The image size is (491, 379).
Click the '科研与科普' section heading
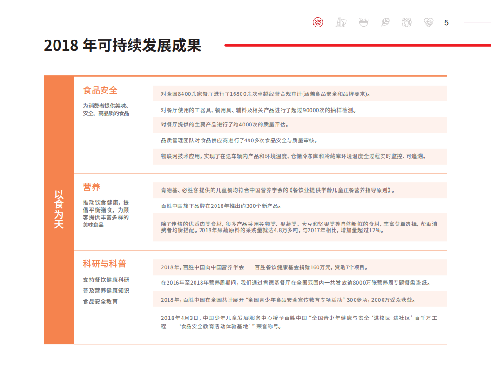click(x=103, y=263)
